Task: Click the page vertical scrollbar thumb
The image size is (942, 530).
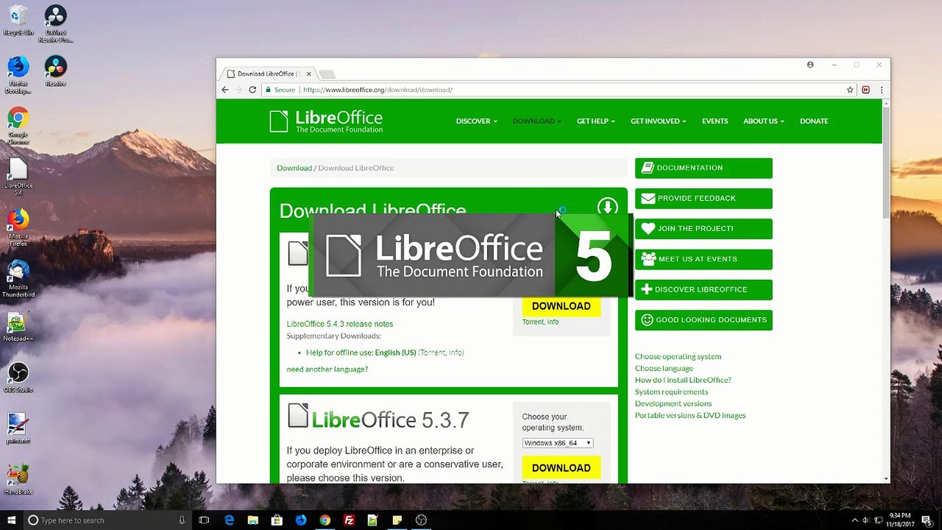Action: (x=886, y=162)
